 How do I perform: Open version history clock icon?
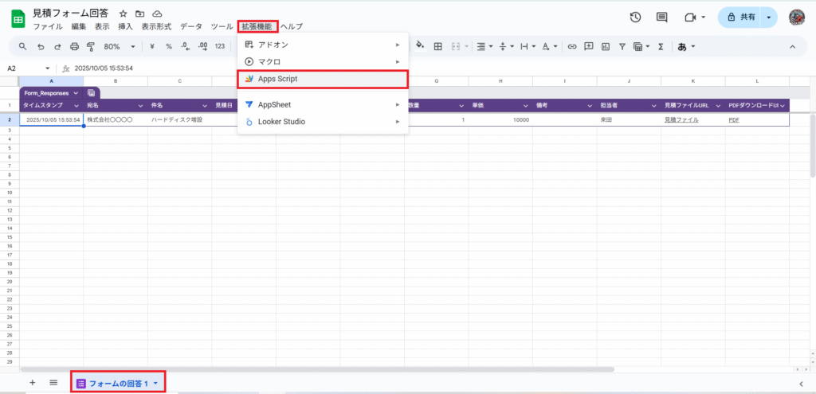(635, 18)
